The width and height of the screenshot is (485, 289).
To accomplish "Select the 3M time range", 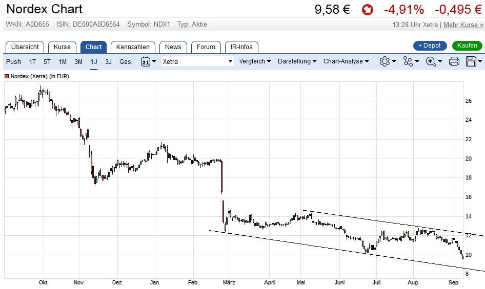I will click(x=78, y=62).
